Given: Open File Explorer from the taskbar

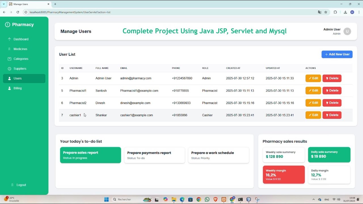Looking at the screenshot, I should coord(174,199).
